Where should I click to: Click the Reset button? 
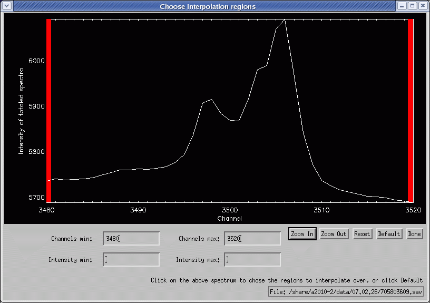(362, 234)
